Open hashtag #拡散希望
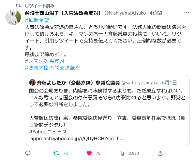The height and width of the screenshot is (160, 195). [x=37, y=20]
